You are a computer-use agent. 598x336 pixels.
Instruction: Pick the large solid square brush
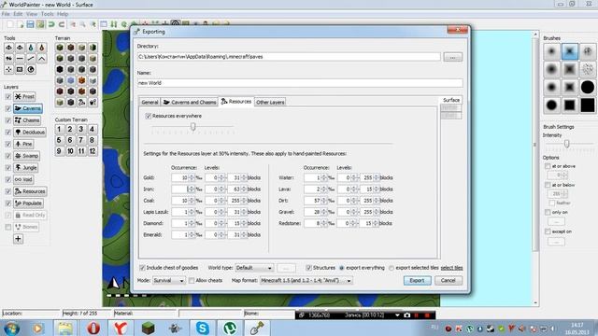(x=588, y=105)
